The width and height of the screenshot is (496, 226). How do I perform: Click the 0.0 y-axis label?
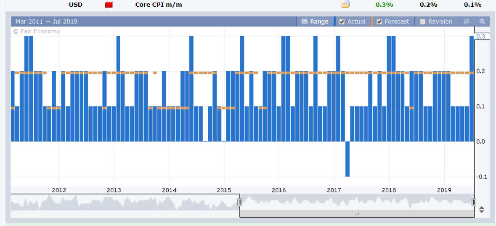point(481,141)
